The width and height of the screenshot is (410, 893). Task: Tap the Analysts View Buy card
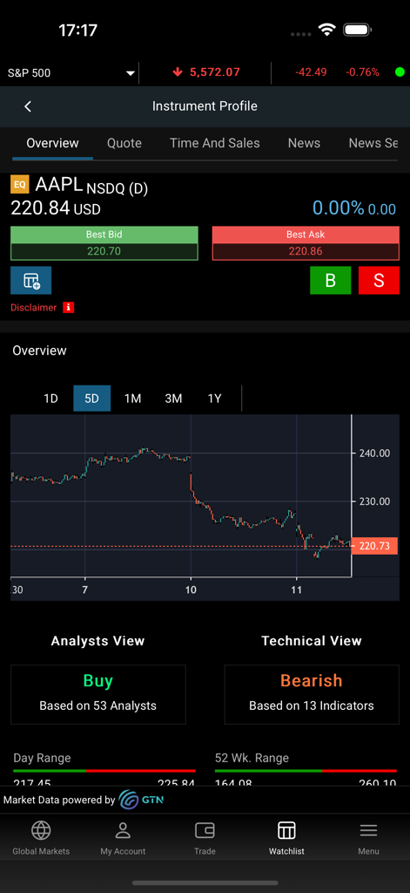tap(98, 694)
